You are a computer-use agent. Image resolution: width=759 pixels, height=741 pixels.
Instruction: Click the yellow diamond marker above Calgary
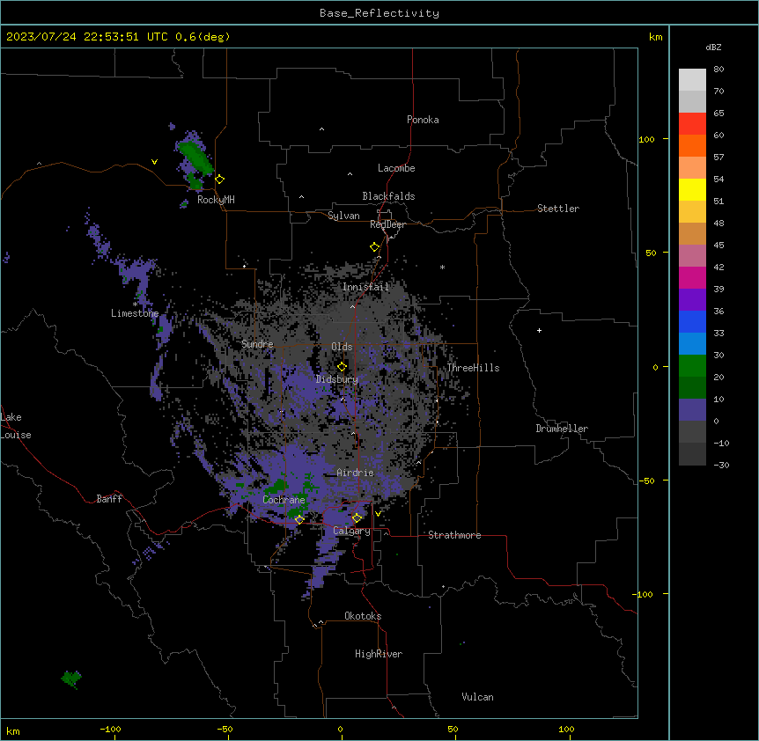tap(357, 518)
